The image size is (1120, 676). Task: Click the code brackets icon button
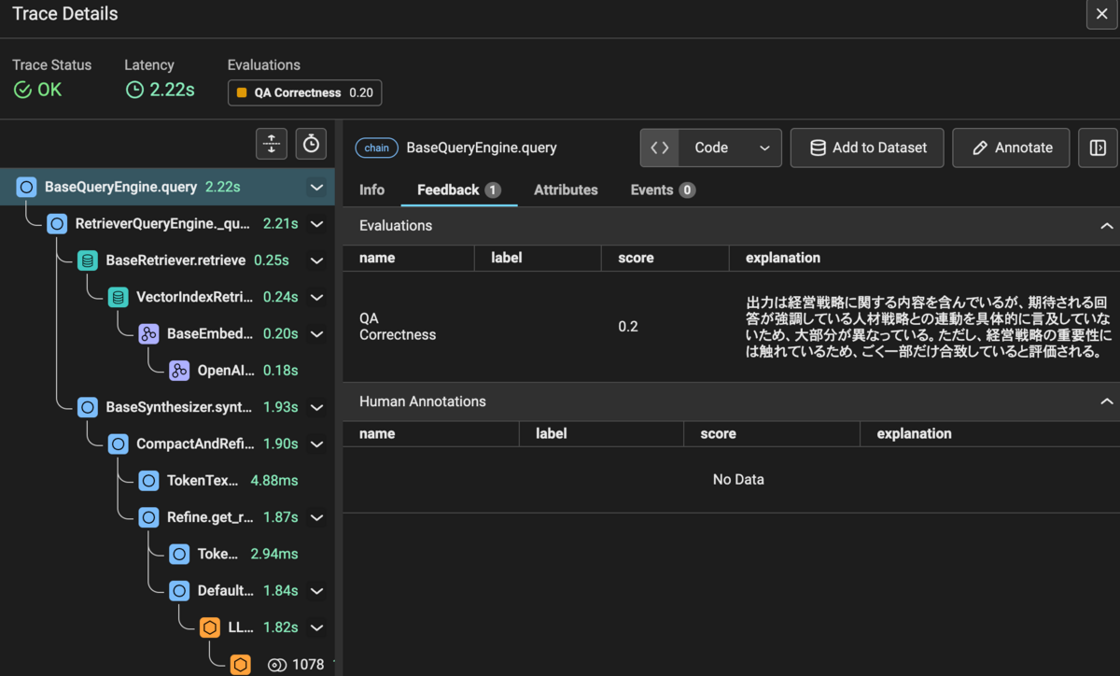660,148
